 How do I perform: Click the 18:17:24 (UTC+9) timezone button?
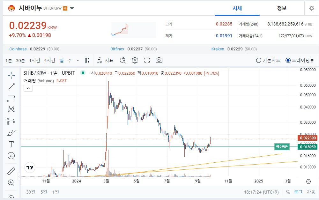(262, 192)
